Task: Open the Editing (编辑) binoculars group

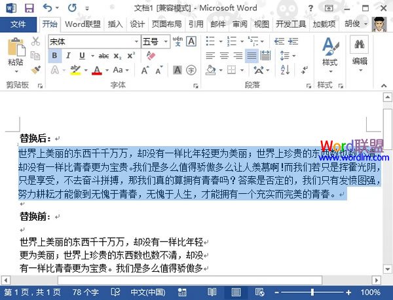Action: coord(360,52)
